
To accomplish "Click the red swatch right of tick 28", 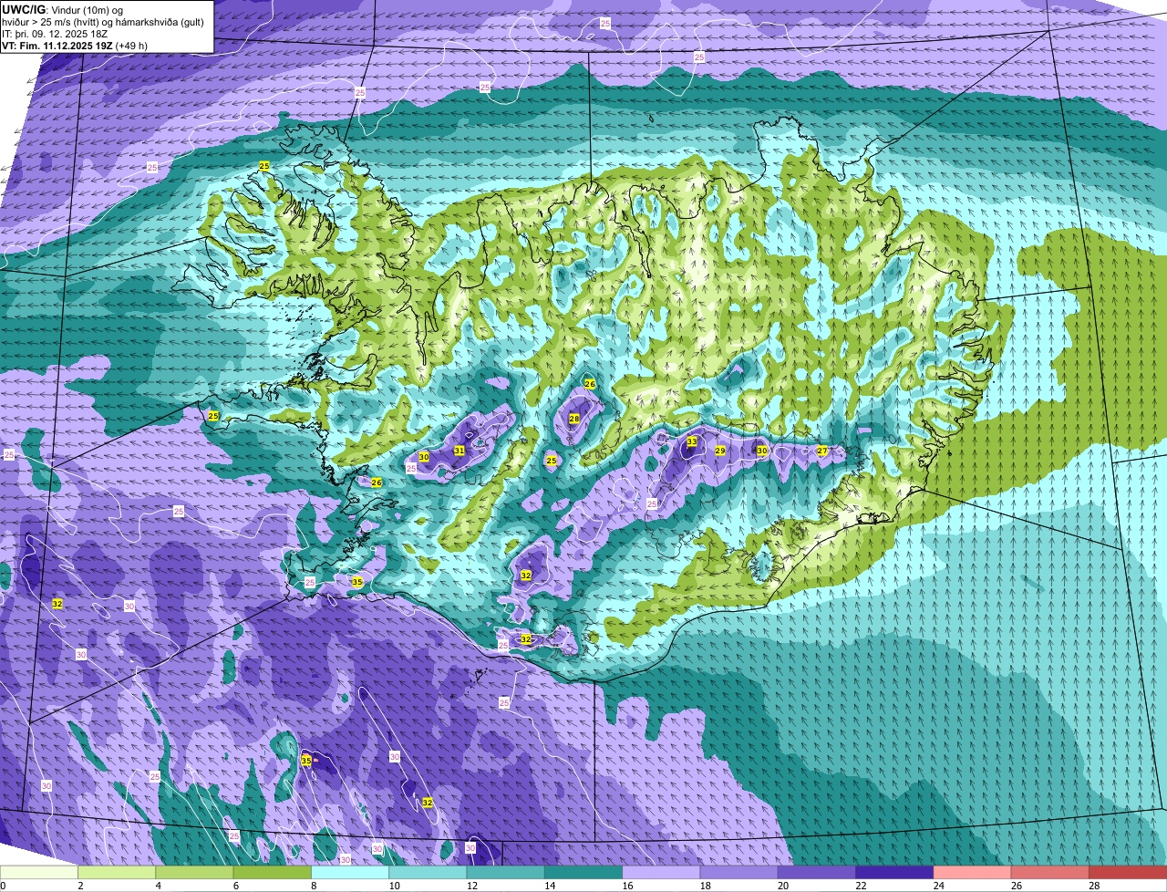I will coord(1128,872).
